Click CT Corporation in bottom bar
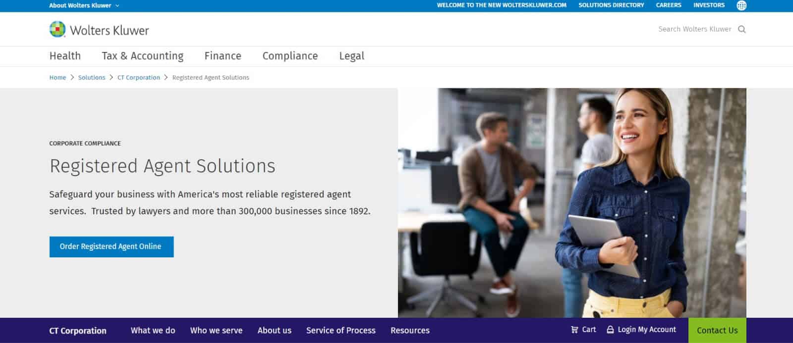The height and width of the screenshot is (343, 793). [x=78, y=331]
